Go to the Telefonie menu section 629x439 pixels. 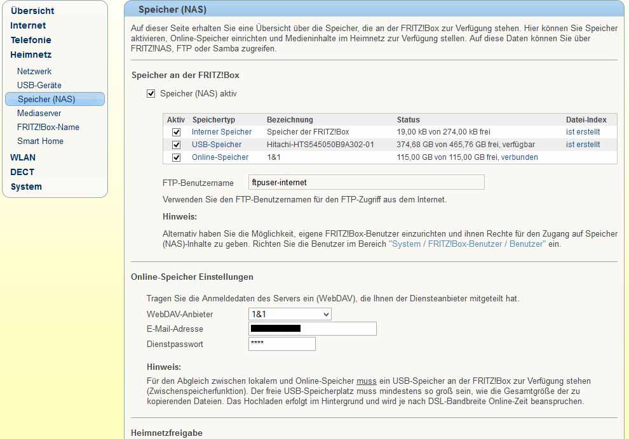pos(30,40)
